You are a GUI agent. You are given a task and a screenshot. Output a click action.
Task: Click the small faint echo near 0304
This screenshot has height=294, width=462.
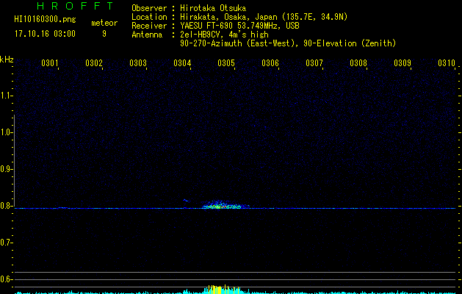(185, 201)
